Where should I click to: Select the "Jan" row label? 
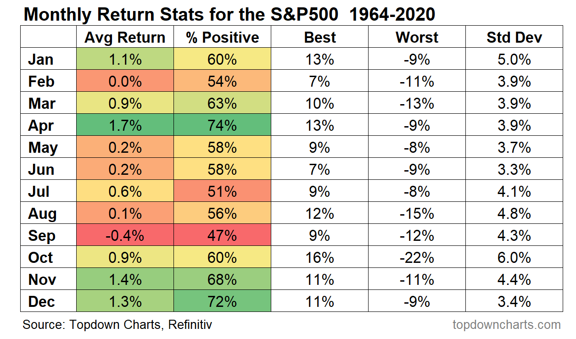(x=41, y=60)
